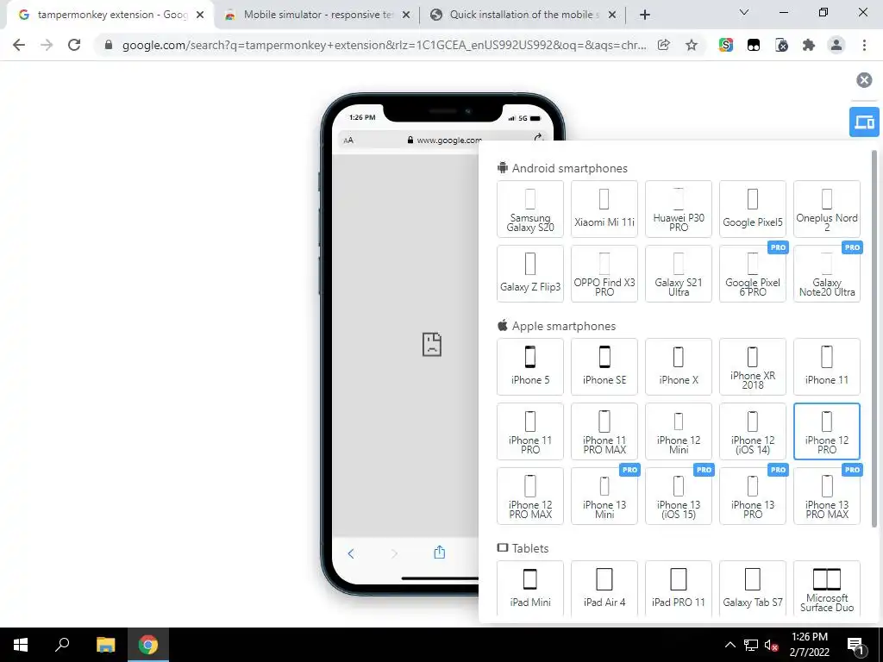
Task: Select iPhone 13 Mini device
Action: pos(604,496)
